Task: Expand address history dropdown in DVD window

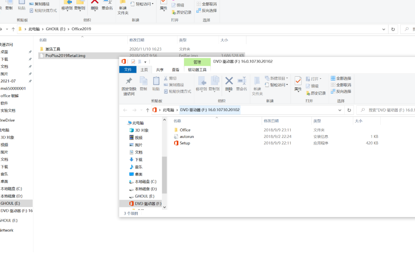Action: click(340, 110)
